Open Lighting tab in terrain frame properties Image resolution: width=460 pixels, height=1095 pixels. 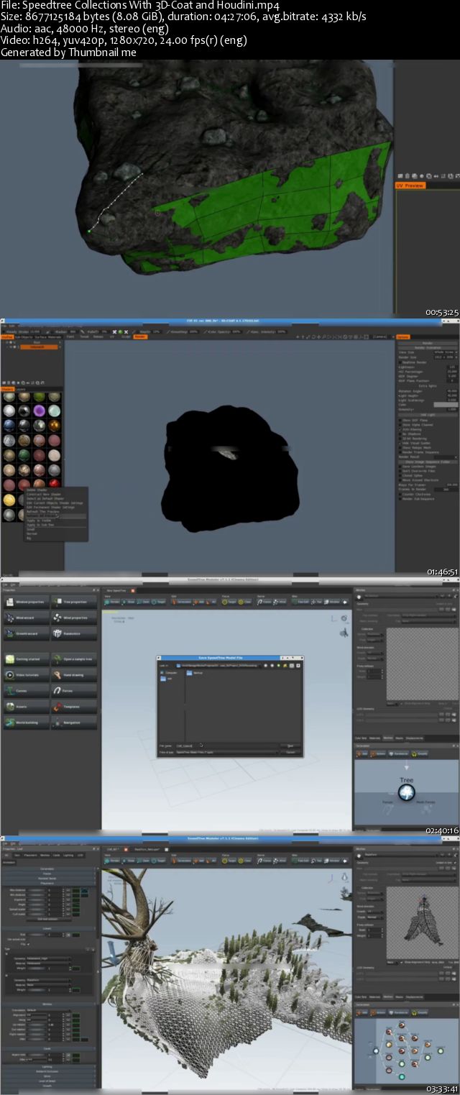click(68, 855)
